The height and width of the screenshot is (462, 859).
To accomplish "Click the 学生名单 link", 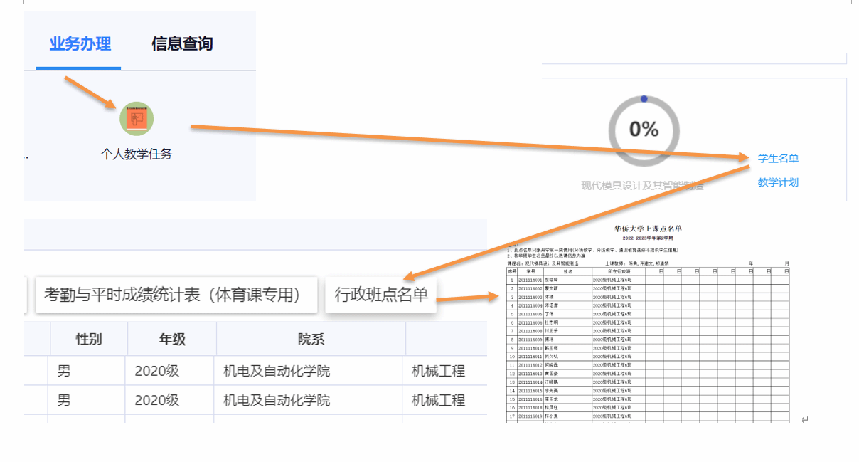I will coord(778,158).
